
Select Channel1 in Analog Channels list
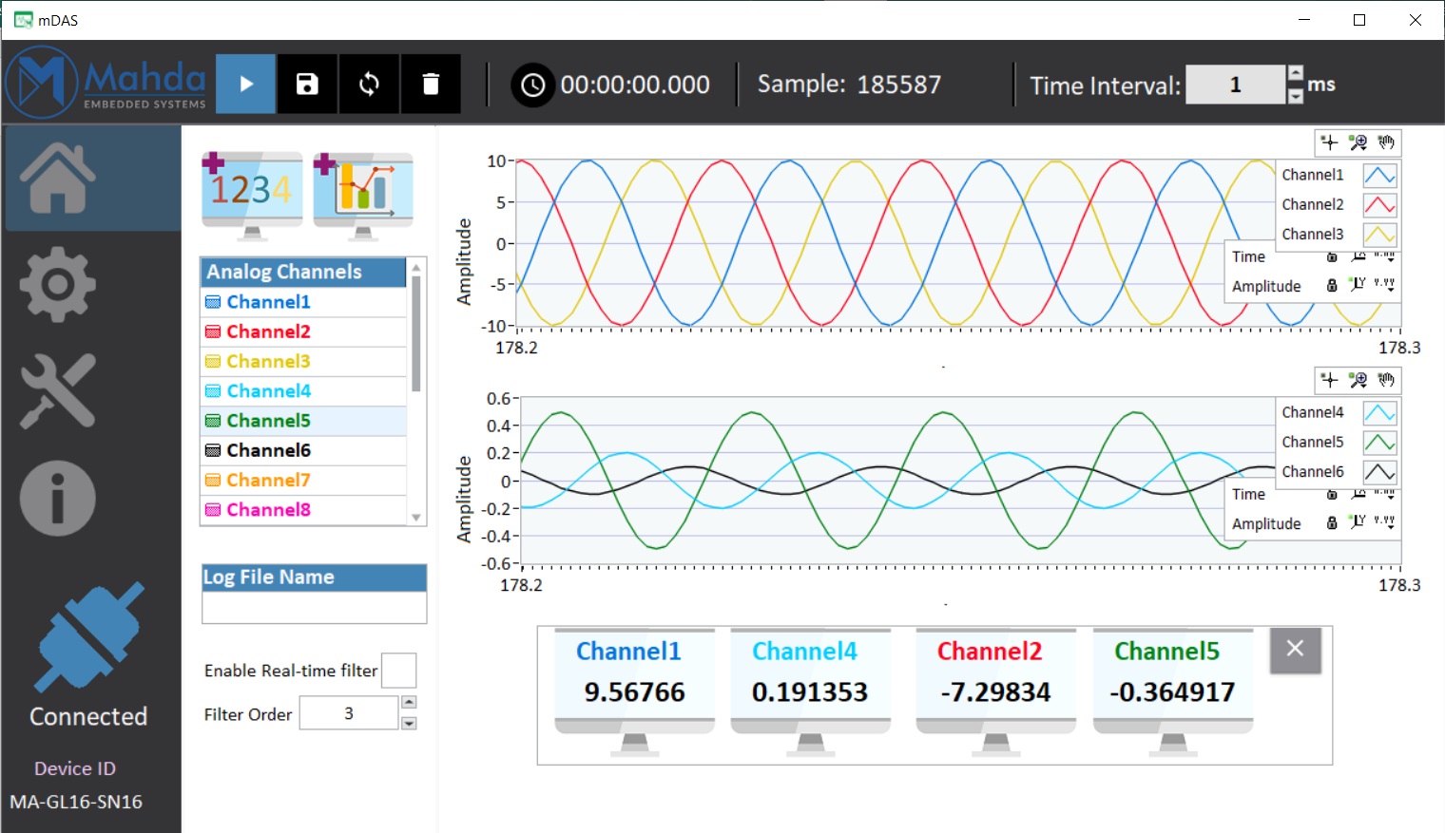(x=304, y=302)
